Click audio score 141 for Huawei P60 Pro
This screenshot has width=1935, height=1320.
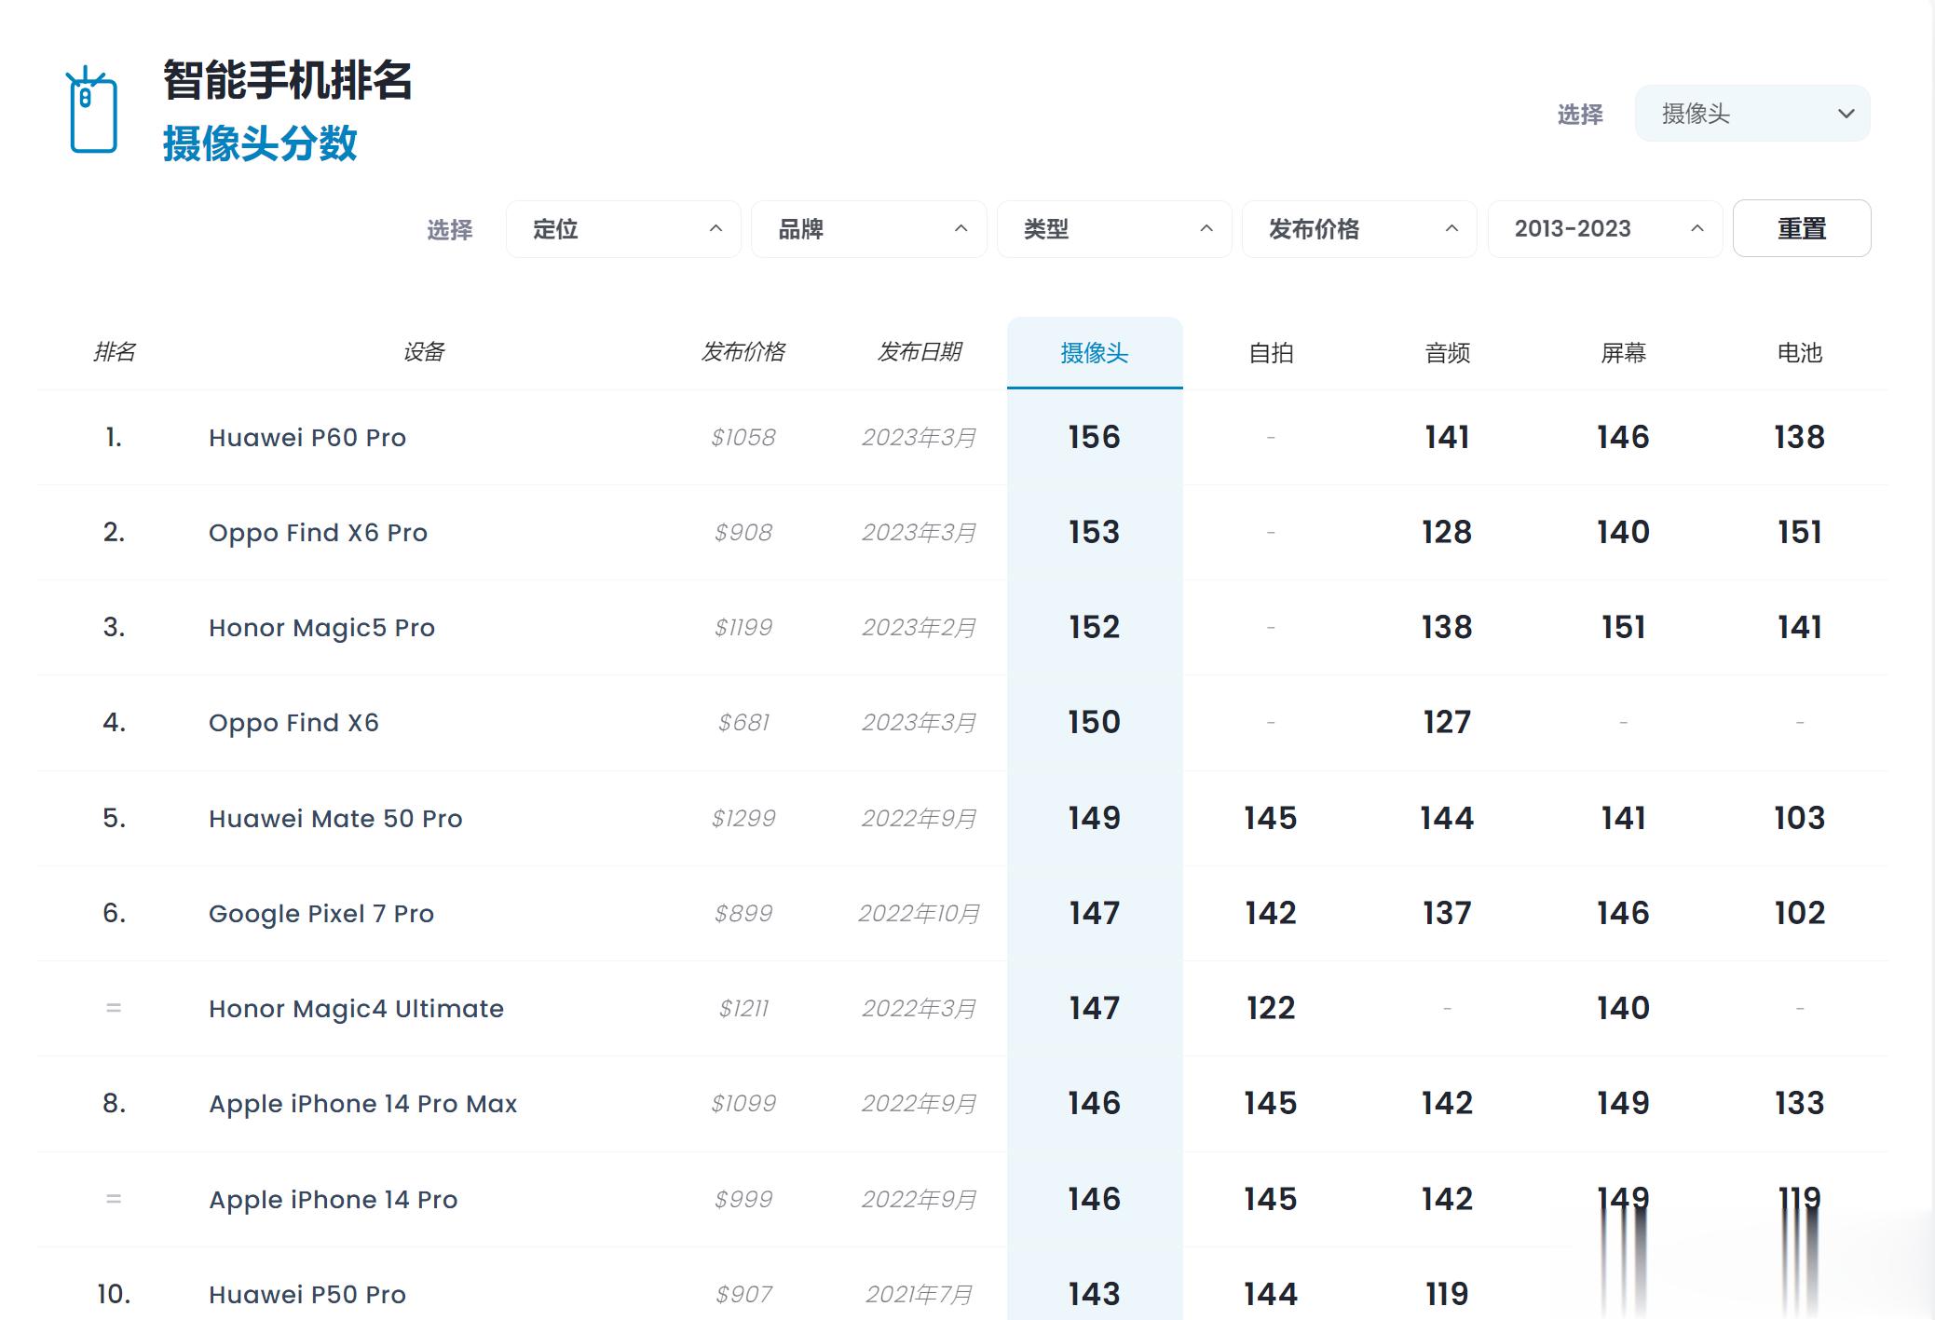click(1447, 438)
